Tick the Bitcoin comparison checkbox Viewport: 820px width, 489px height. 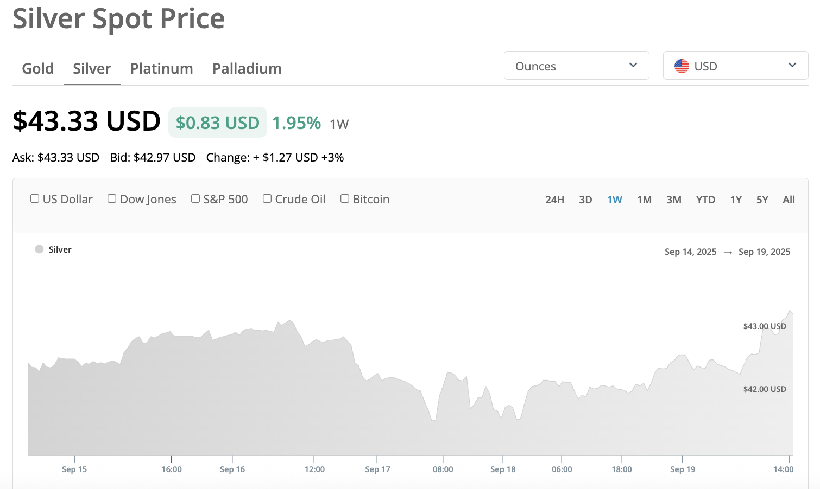pyautogui.click(x=345, y=199)
